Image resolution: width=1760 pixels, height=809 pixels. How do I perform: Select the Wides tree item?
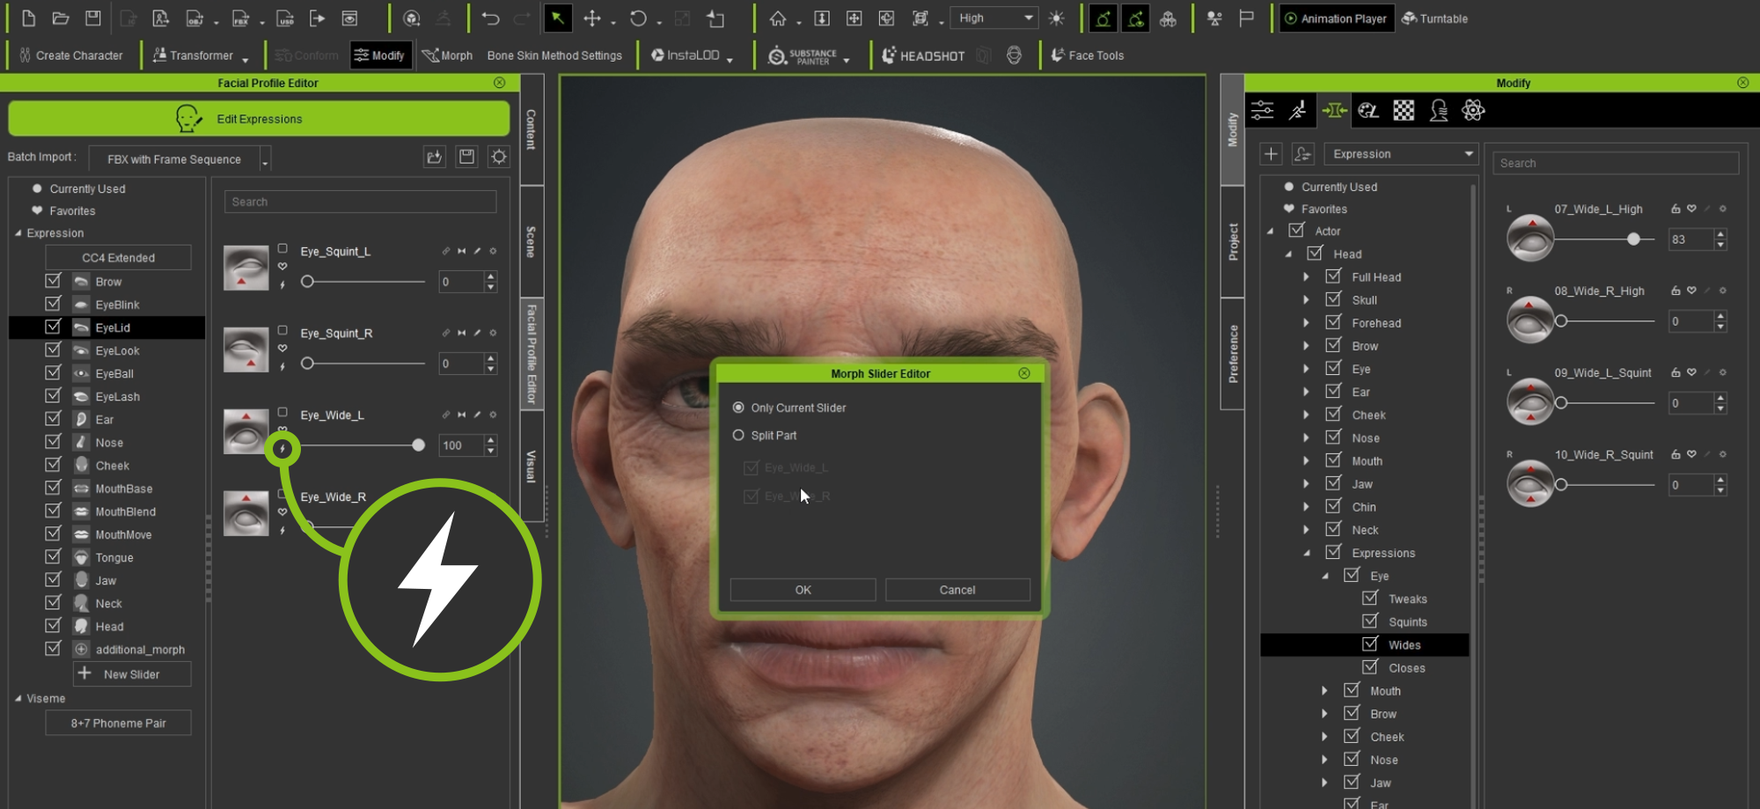1404,644
